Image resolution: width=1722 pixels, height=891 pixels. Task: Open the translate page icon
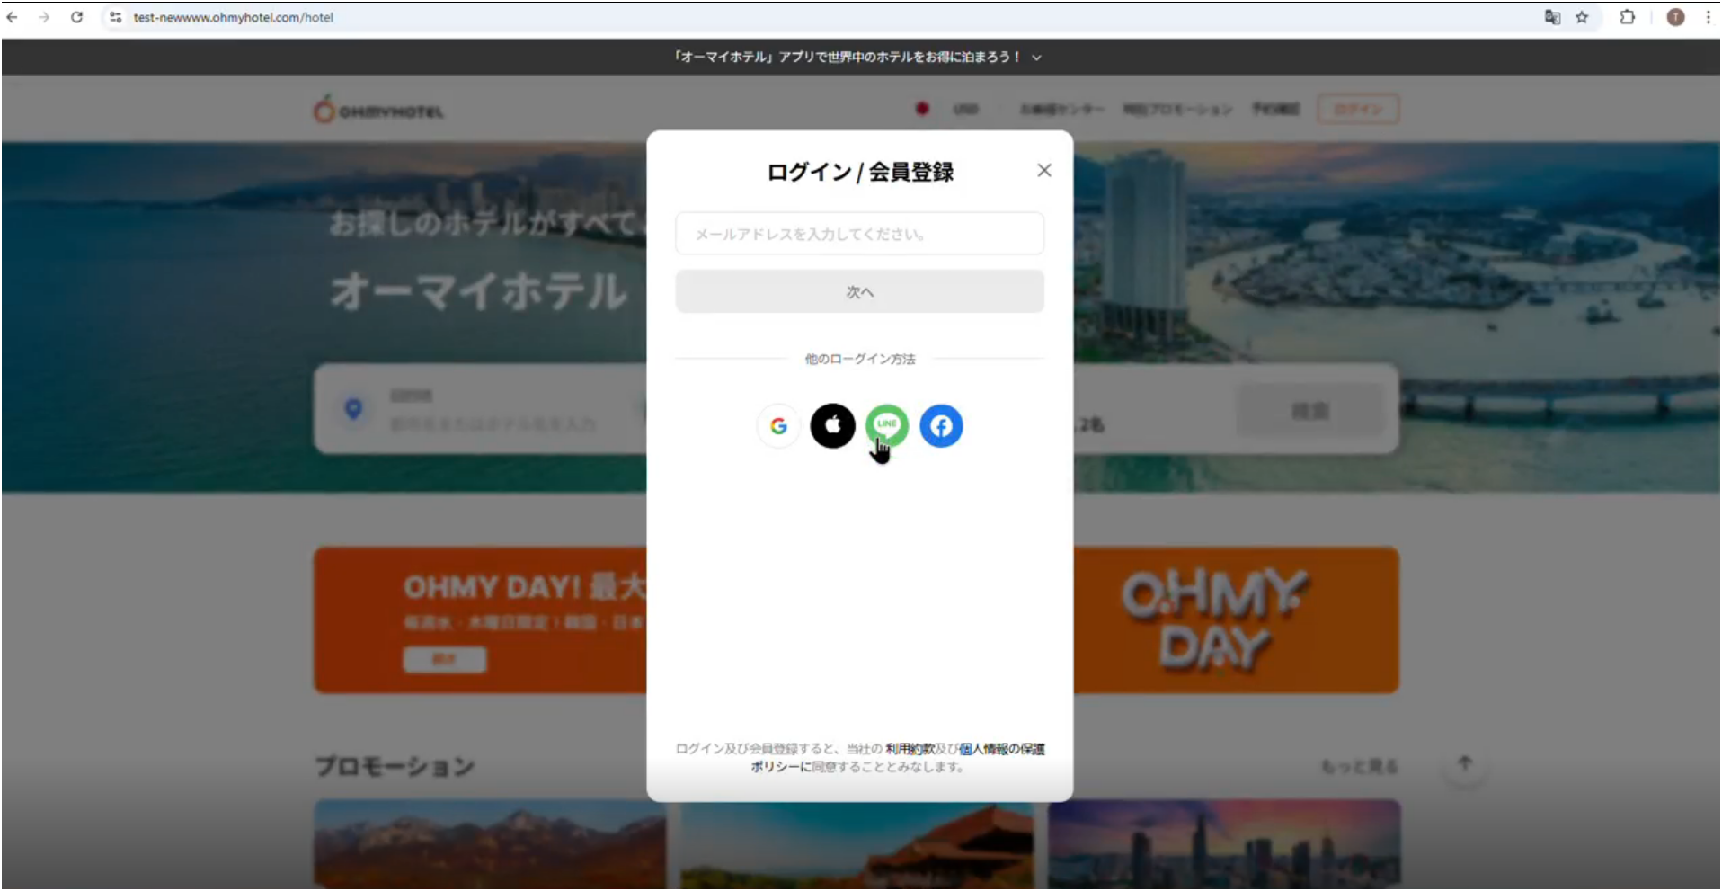1552,17
